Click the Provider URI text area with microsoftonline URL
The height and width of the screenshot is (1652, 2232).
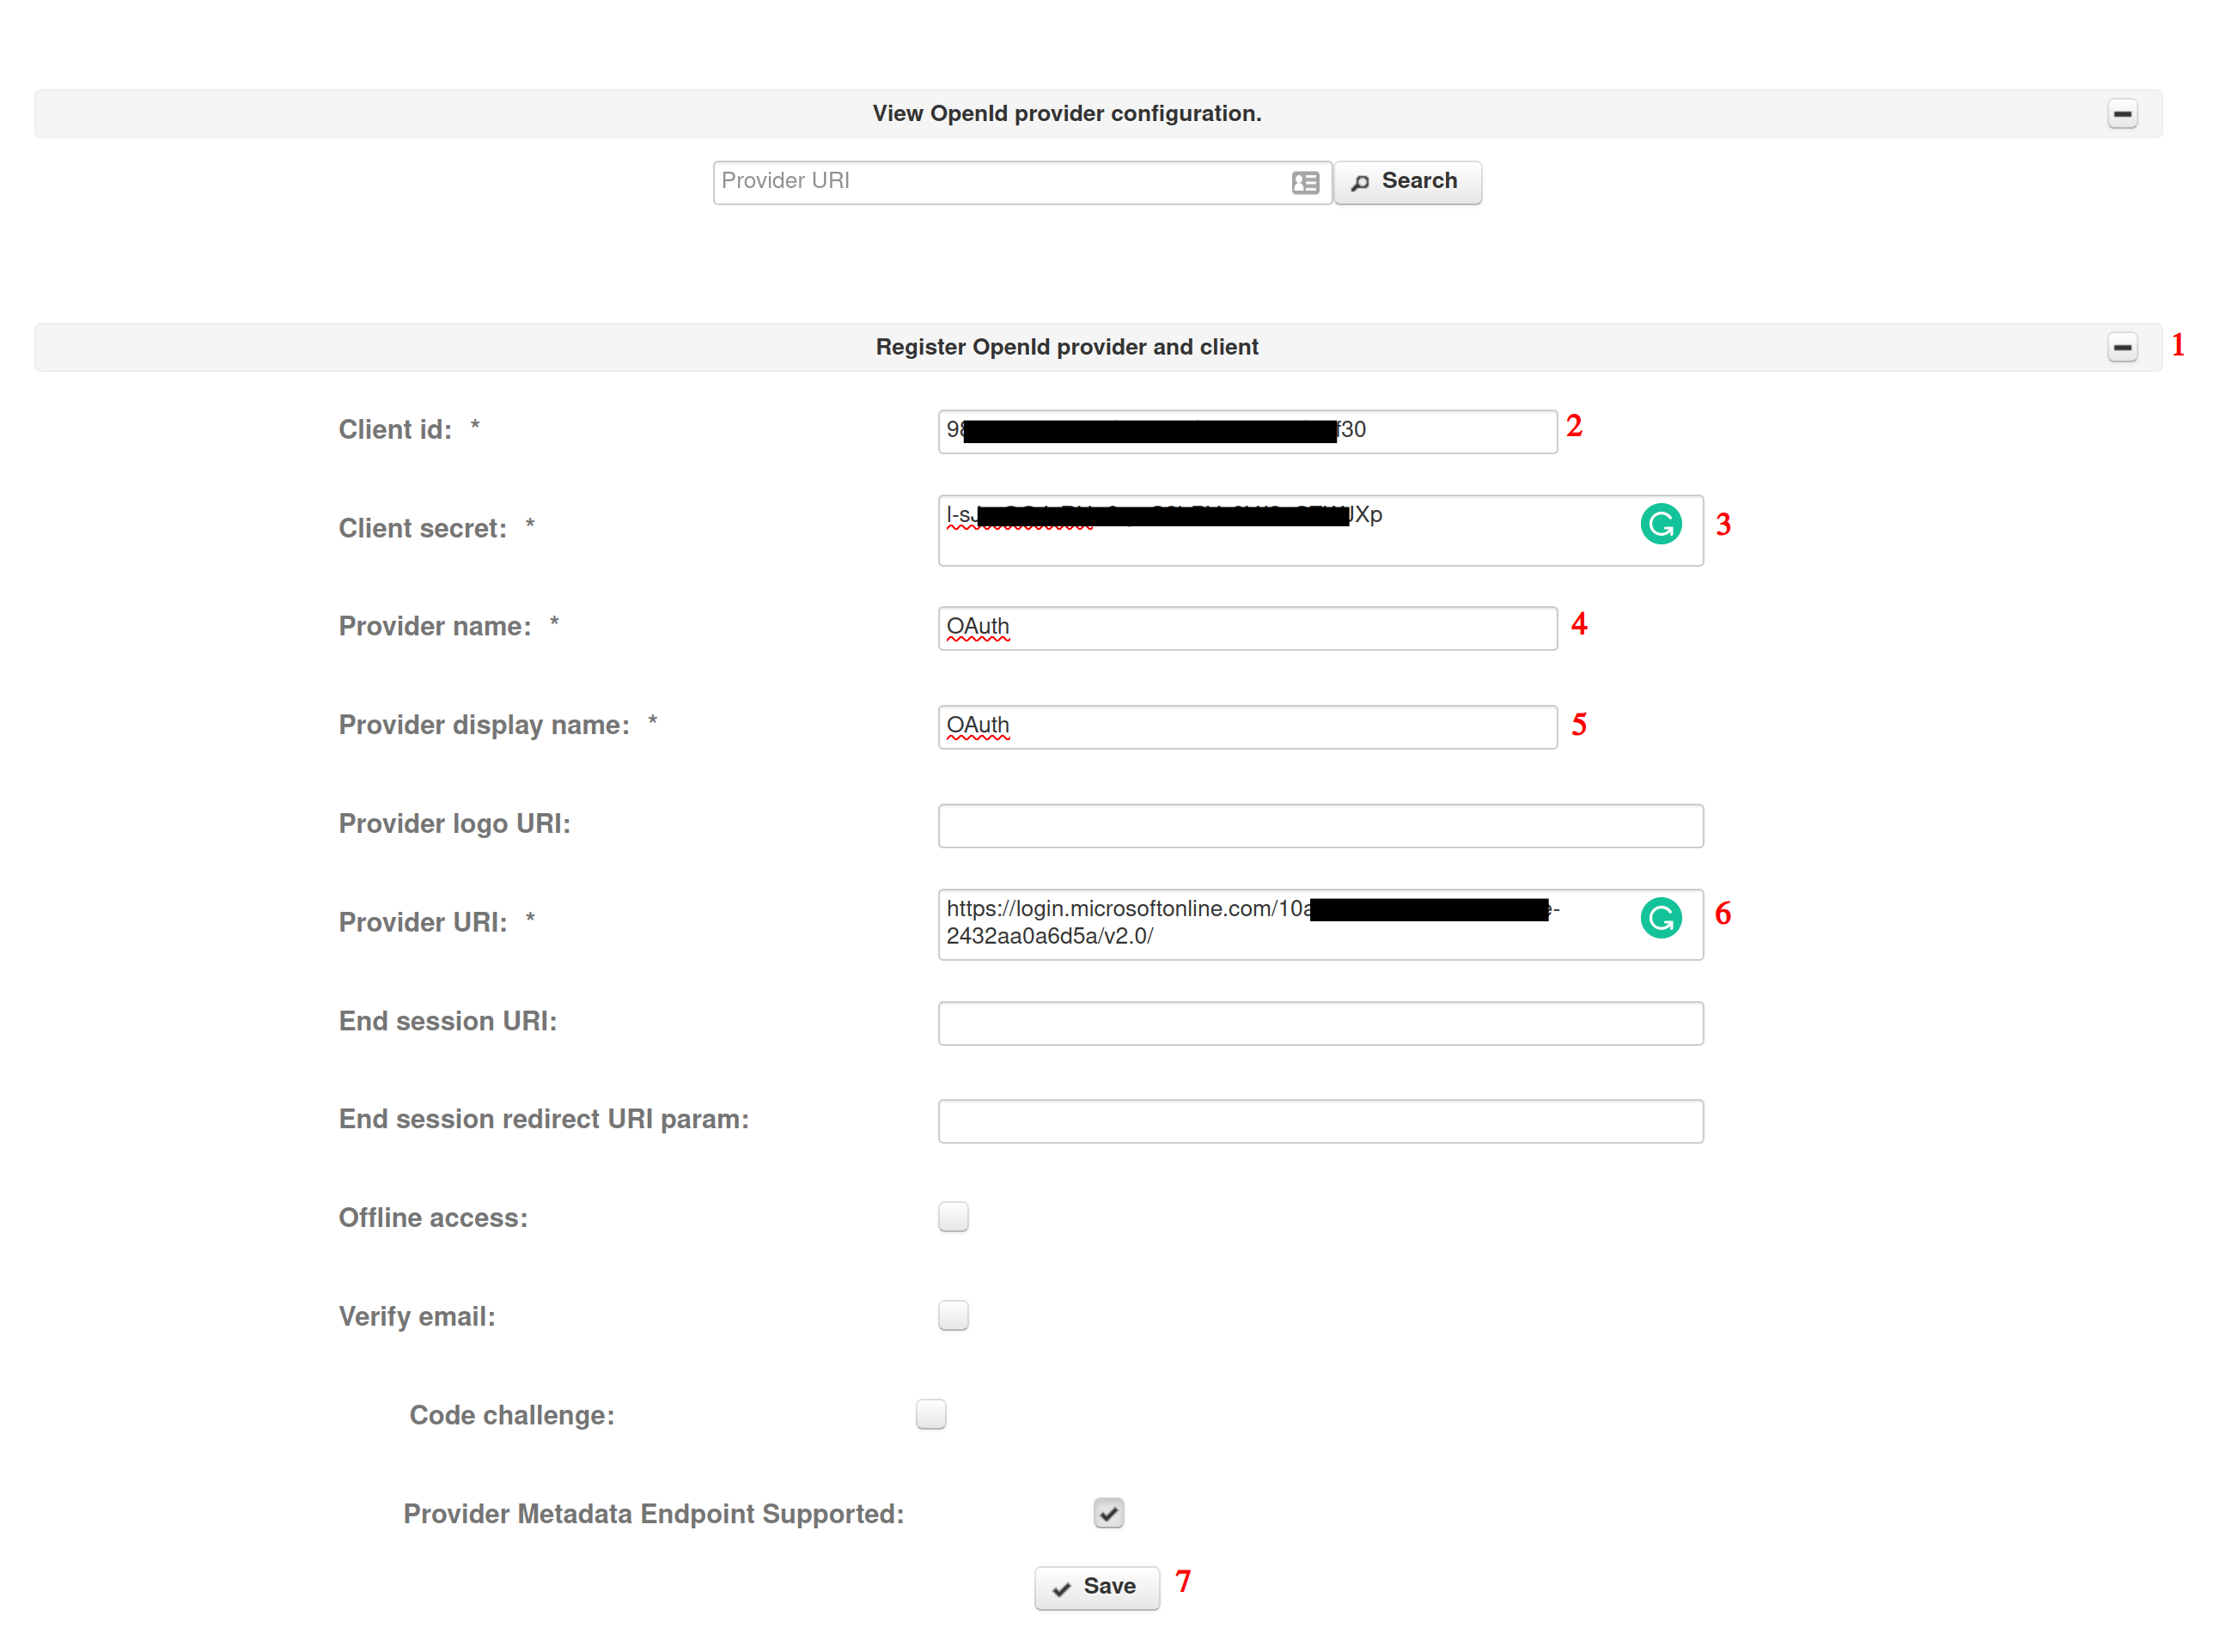[x=1320, y=925]
